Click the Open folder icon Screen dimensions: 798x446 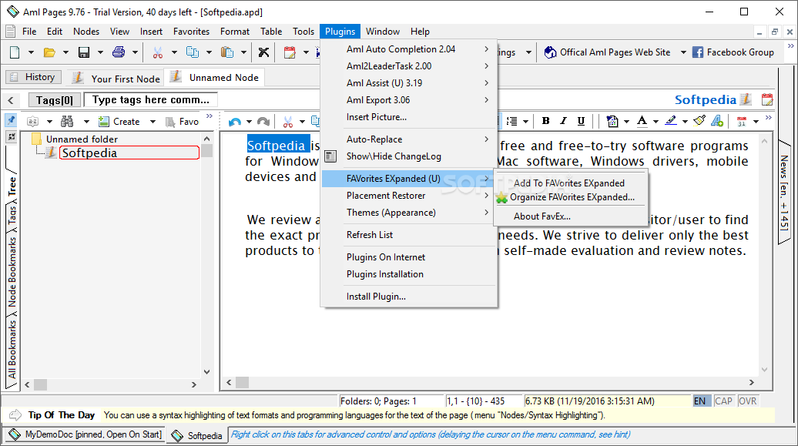[x=49, y=52]
